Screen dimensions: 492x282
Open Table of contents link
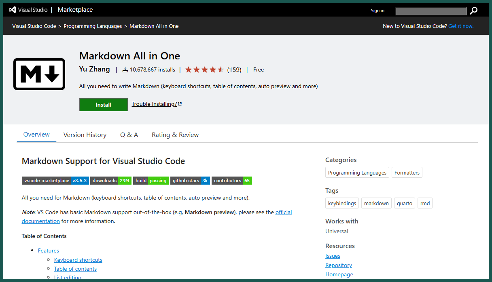(x=75, y=269)
